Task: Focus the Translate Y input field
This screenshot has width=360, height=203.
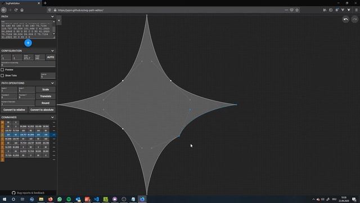Action: [26, 96]
